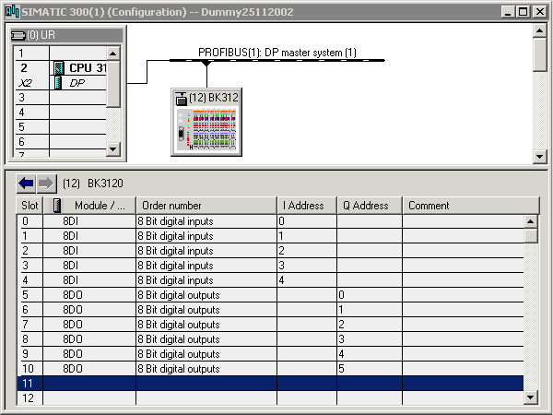
Task: Click station view vertical scrollbar thumb
Action: (539, 54)
